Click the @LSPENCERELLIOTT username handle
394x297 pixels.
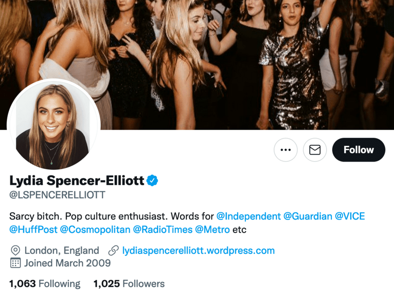point(57,195)
